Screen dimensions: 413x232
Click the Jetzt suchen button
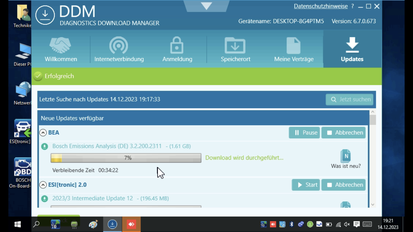click(350, 99)
